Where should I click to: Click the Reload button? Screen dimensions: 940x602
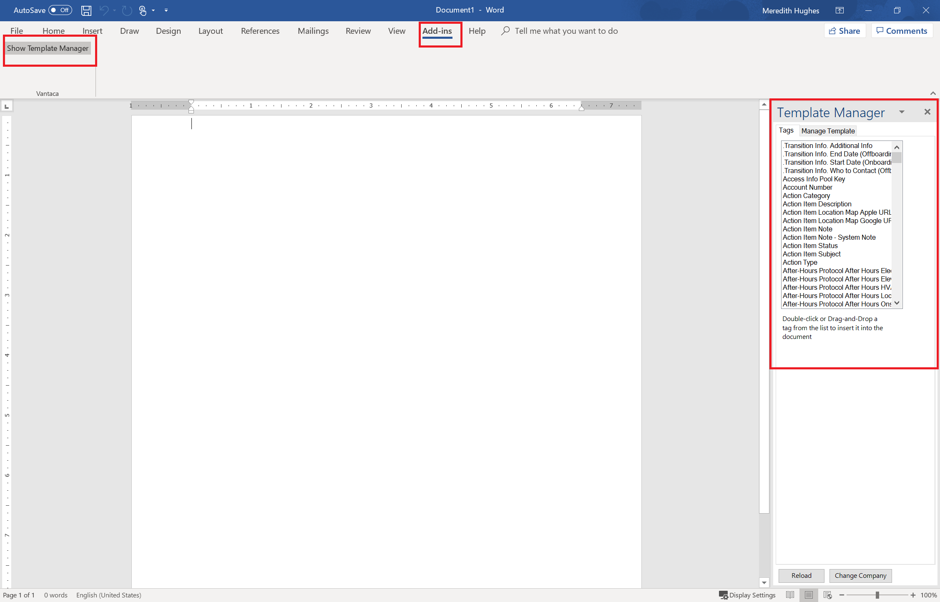(801, 576)
